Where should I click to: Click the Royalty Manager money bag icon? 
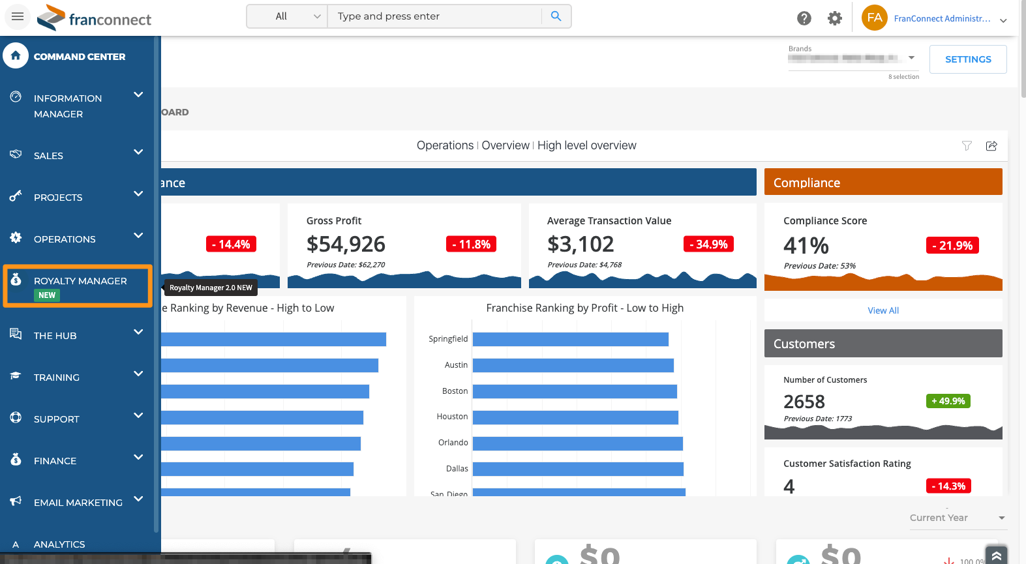pyautogui.click(x=16, y=279)
